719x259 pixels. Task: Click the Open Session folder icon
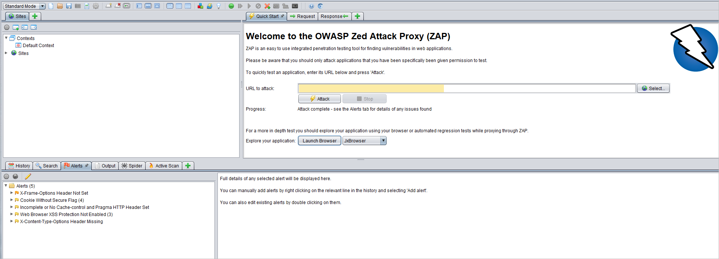pyautogui.click(x=60, y=6)
